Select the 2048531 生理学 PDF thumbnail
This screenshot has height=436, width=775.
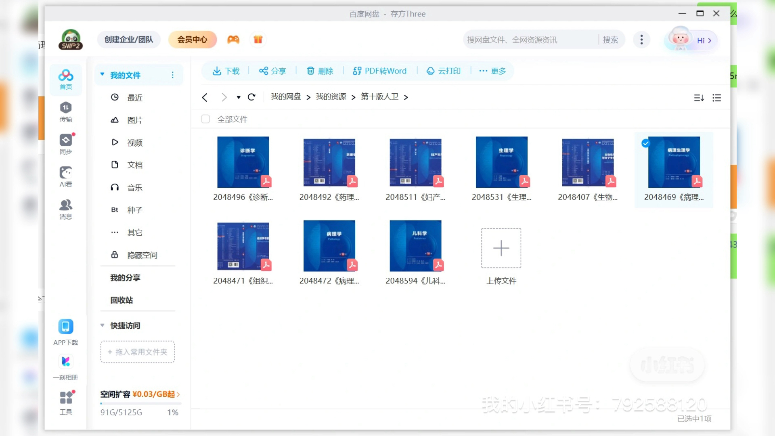click(501, 162)
